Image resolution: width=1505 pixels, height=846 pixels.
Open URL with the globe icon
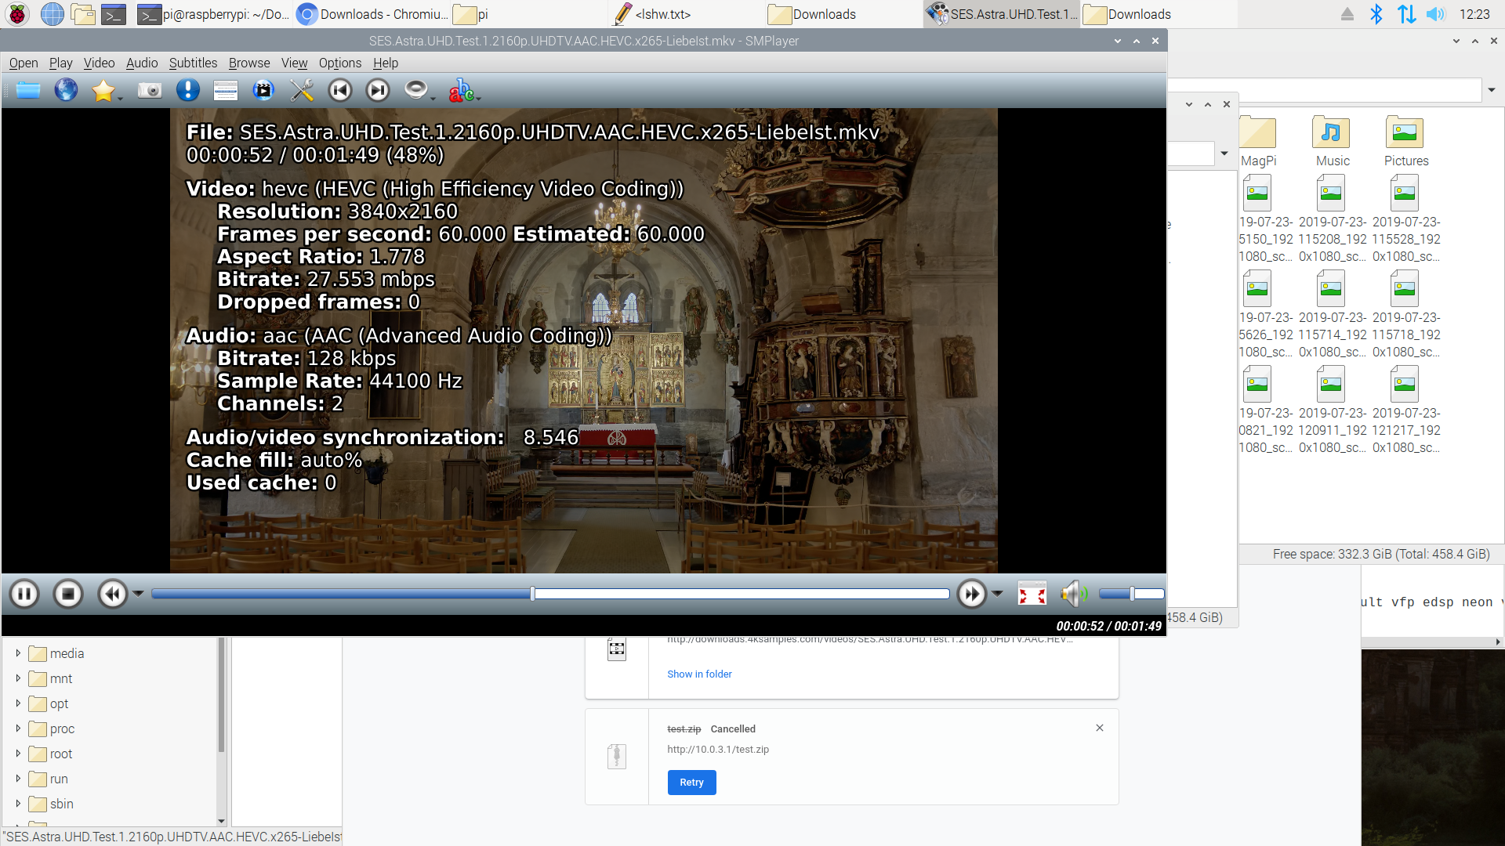(66, 91)
